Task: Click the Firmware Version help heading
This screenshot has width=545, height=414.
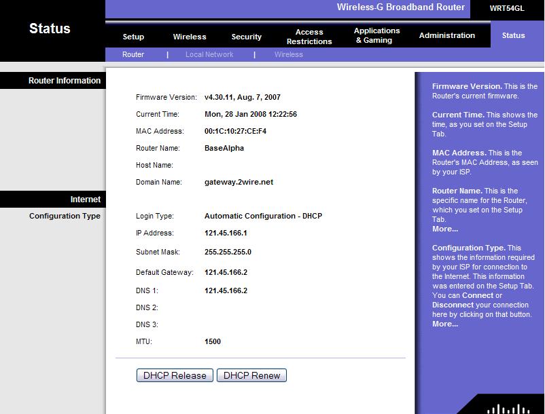Action: (x=467, y=86)
